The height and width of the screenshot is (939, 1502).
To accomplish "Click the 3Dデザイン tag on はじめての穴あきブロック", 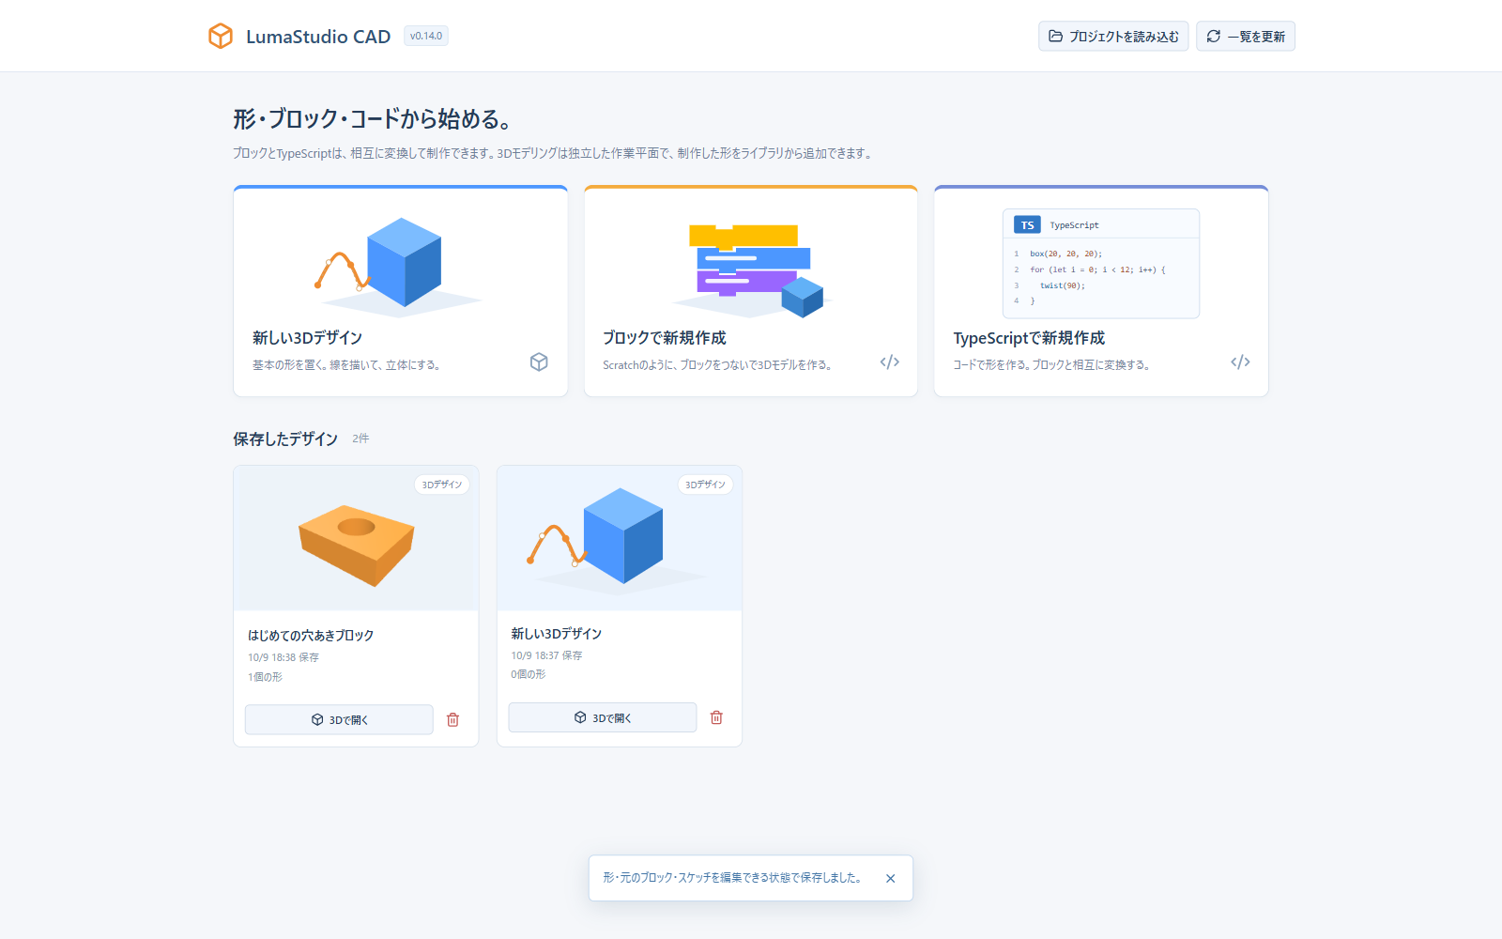I will pyautogui.click(x=442, y=485).
